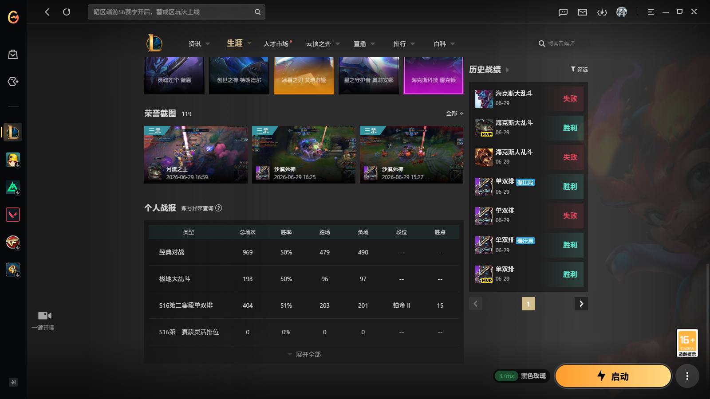This screenshot has width=710, height=399.
Task: Expand the 排行 dropdown
Action: [413, 44]
